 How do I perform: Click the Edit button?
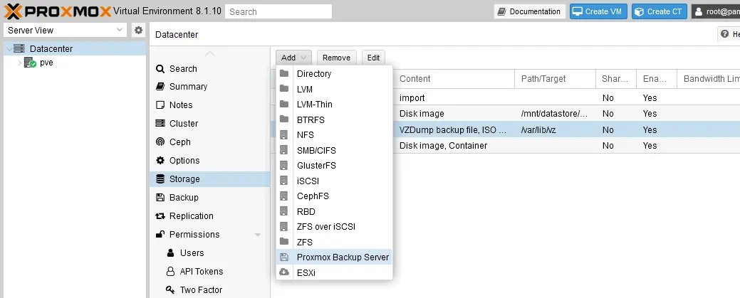(x=373, y=58)
